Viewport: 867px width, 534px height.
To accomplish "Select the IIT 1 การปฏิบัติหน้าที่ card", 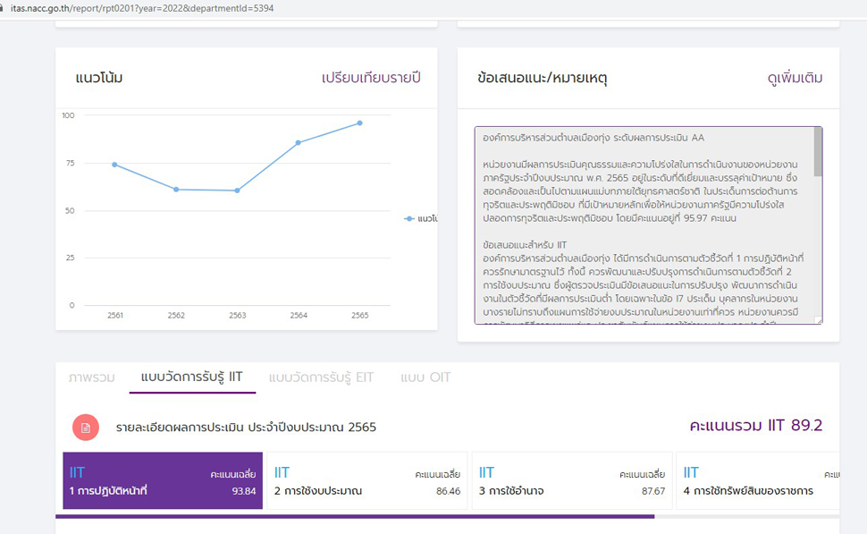I will 163,481.
